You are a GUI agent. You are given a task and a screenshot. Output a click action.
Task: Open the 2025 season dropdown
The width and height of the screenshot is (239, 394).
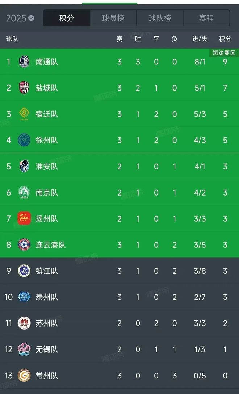pyautogui.click(x=20, y=18)
